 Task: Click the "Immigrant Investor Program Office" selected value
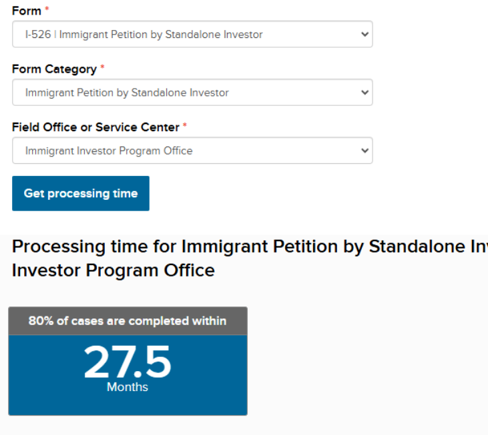click(109, 151)
